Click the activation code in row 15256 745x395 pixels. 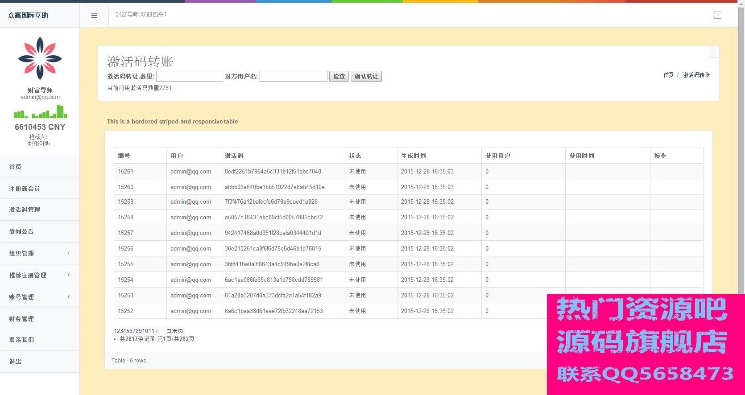tap(273, 249)
